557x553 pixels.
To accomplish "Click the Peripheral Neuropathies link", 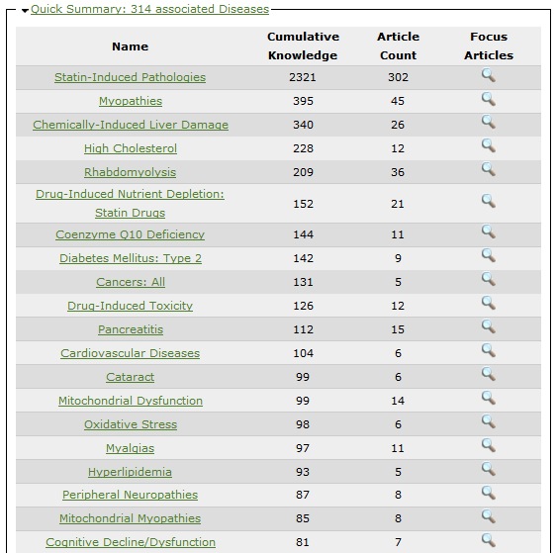I will [130, 495].
